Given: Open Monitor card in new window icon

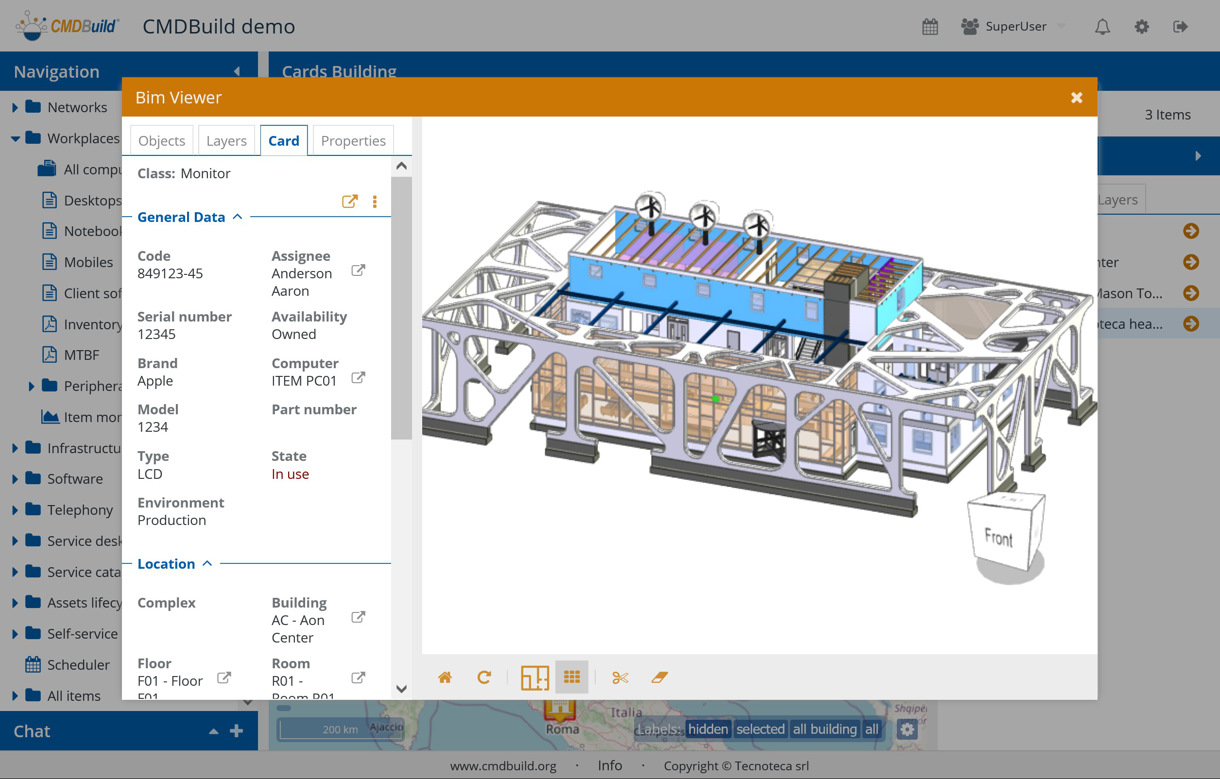Looking at the screenshot, I should (x=350, y=201).
